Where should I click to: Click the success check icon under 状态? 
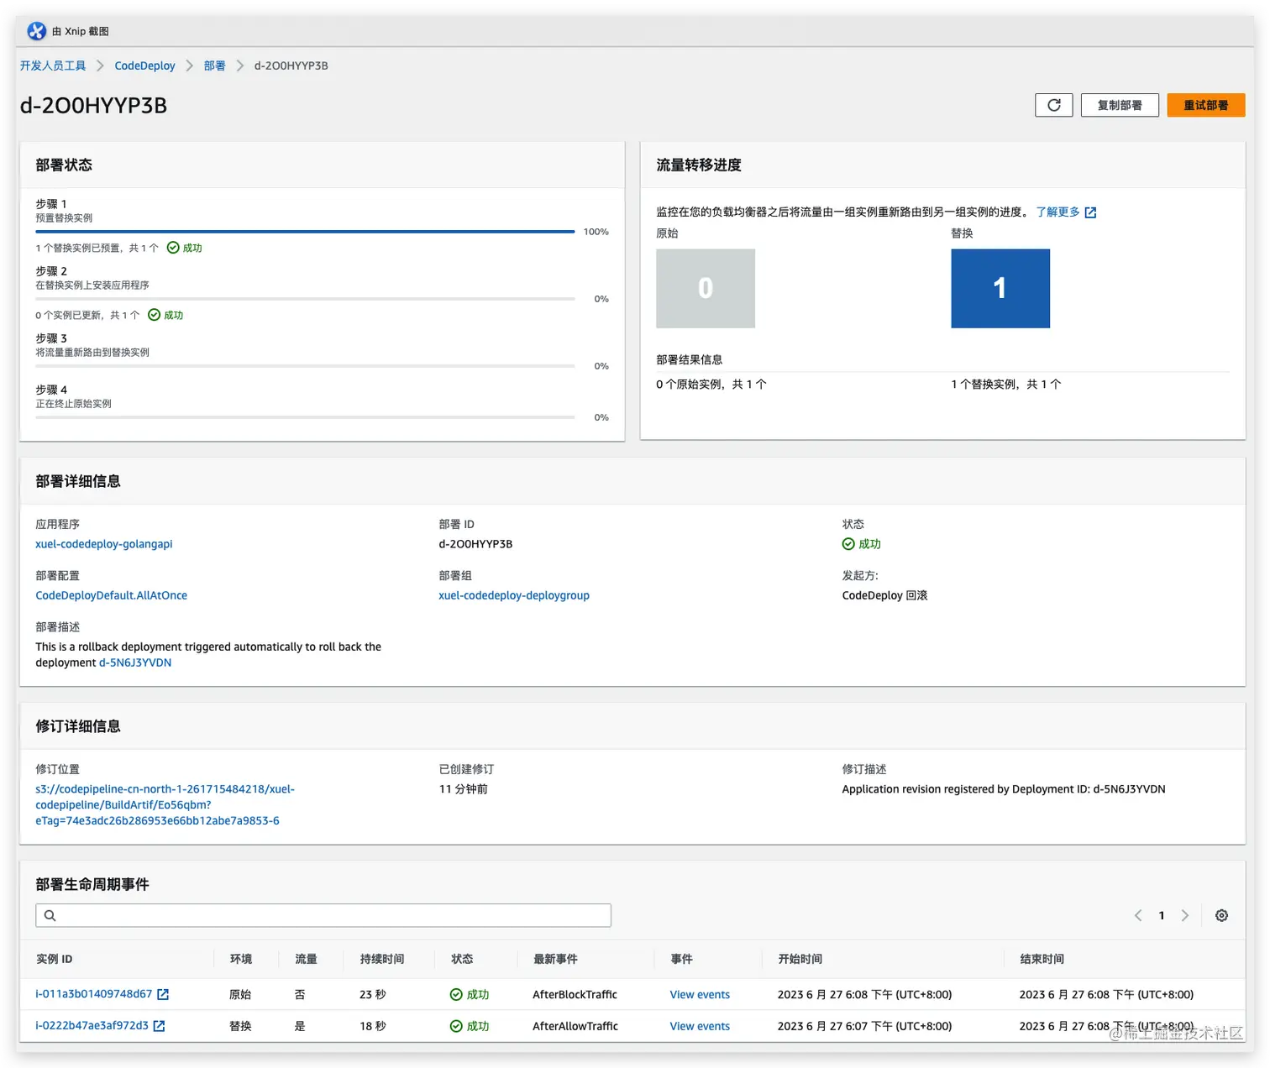pyautogui.click(x=848, y=544)
